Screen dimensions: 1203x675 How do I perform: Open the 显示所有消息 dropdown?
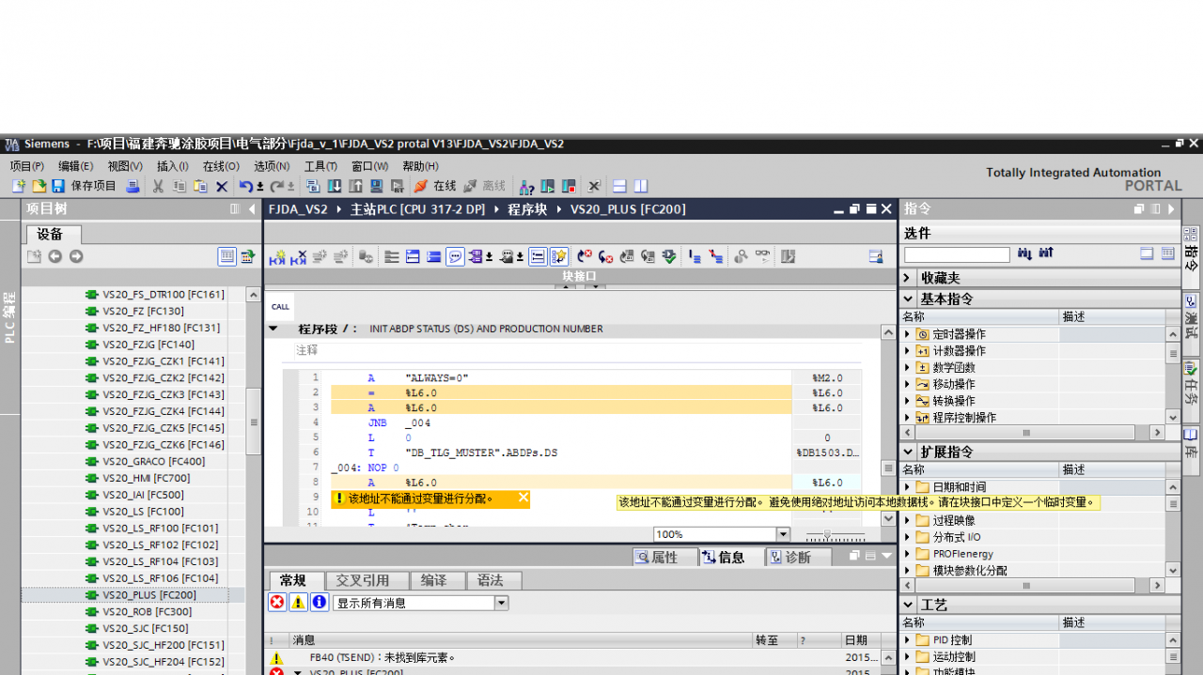point(501,603)
